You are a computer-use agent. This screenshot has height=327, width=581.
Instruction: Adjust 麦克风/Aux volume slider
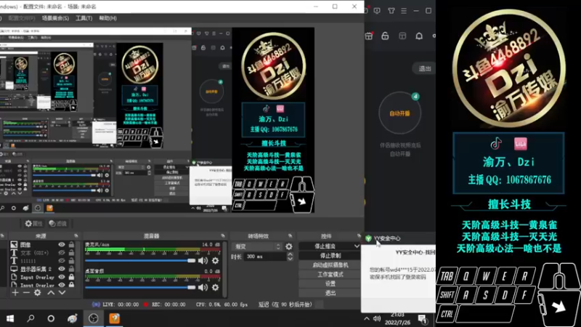[x=140, y=261]
